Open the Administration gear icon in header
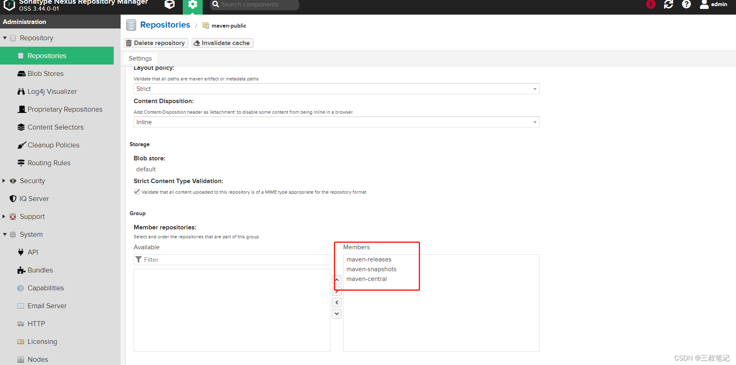The image size is (736, 365). pos(193,5)
